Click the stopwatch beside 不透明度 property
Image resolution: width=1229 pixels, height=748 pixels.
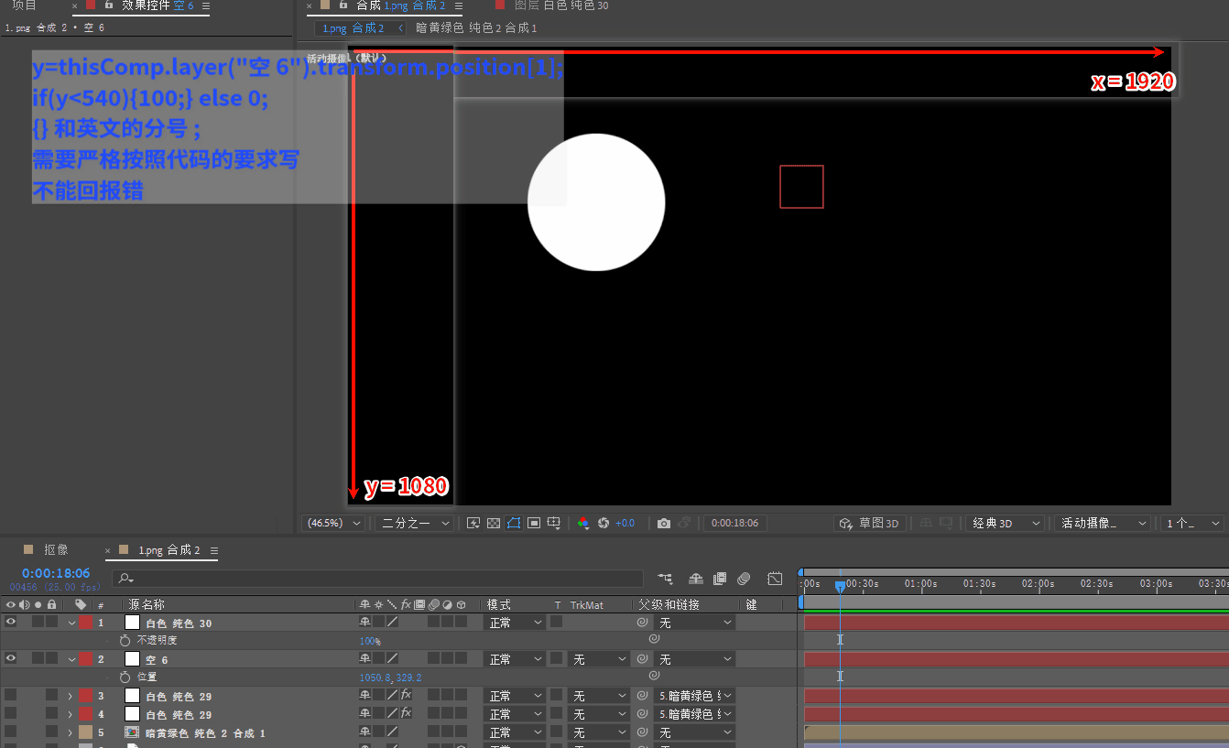(x=125, y=641)
